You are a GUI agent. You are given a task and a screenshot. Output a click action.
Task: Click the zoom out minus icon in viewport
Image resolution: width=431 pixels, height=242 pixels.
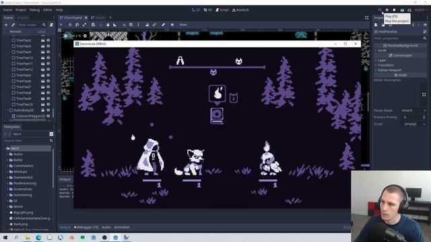pos(65,36)
